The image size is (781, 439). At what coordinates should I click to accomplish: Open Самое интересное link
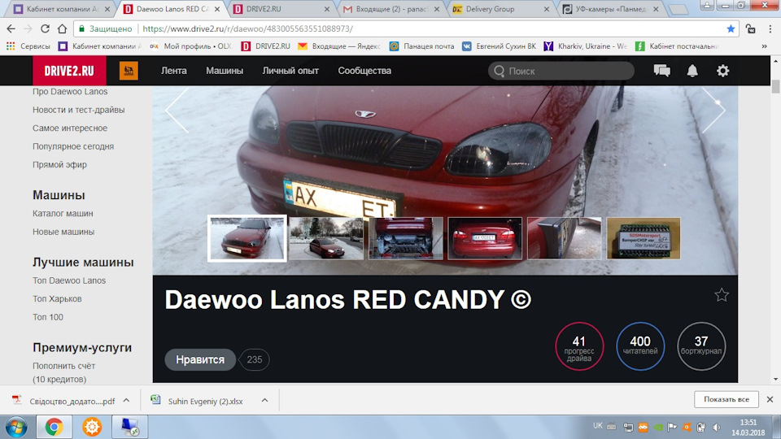point(70,128)
